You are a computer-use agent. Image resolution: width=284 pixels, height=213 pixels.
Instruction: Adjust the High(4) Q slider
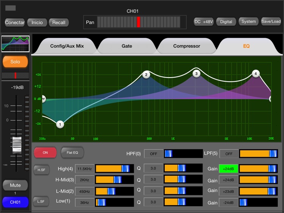183,168
